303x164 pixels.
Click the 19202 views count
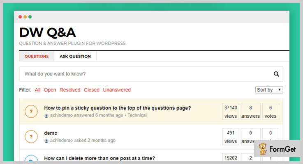[231, 158]
